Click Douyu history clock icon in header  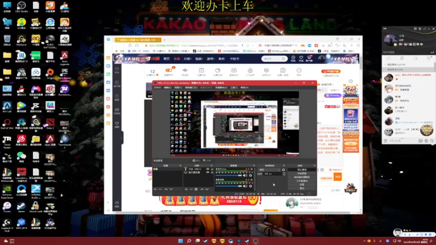tap(293, 58)
